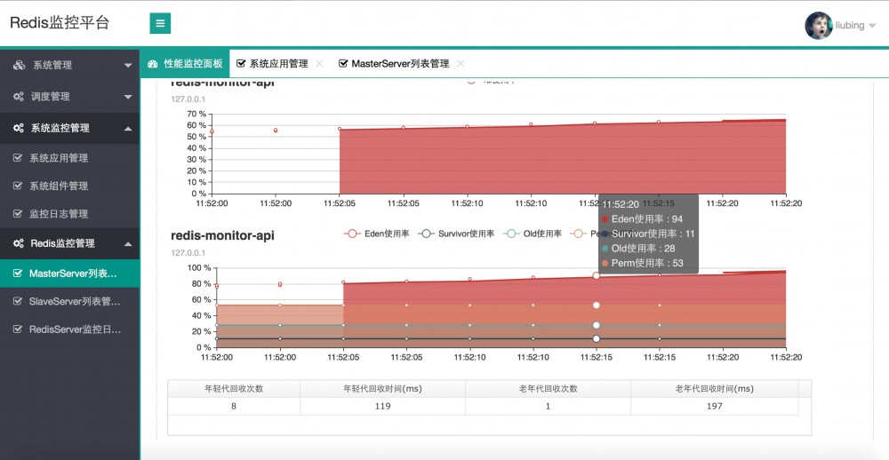Close the MasterServer列表管理 tab

[x=461, y=63]
